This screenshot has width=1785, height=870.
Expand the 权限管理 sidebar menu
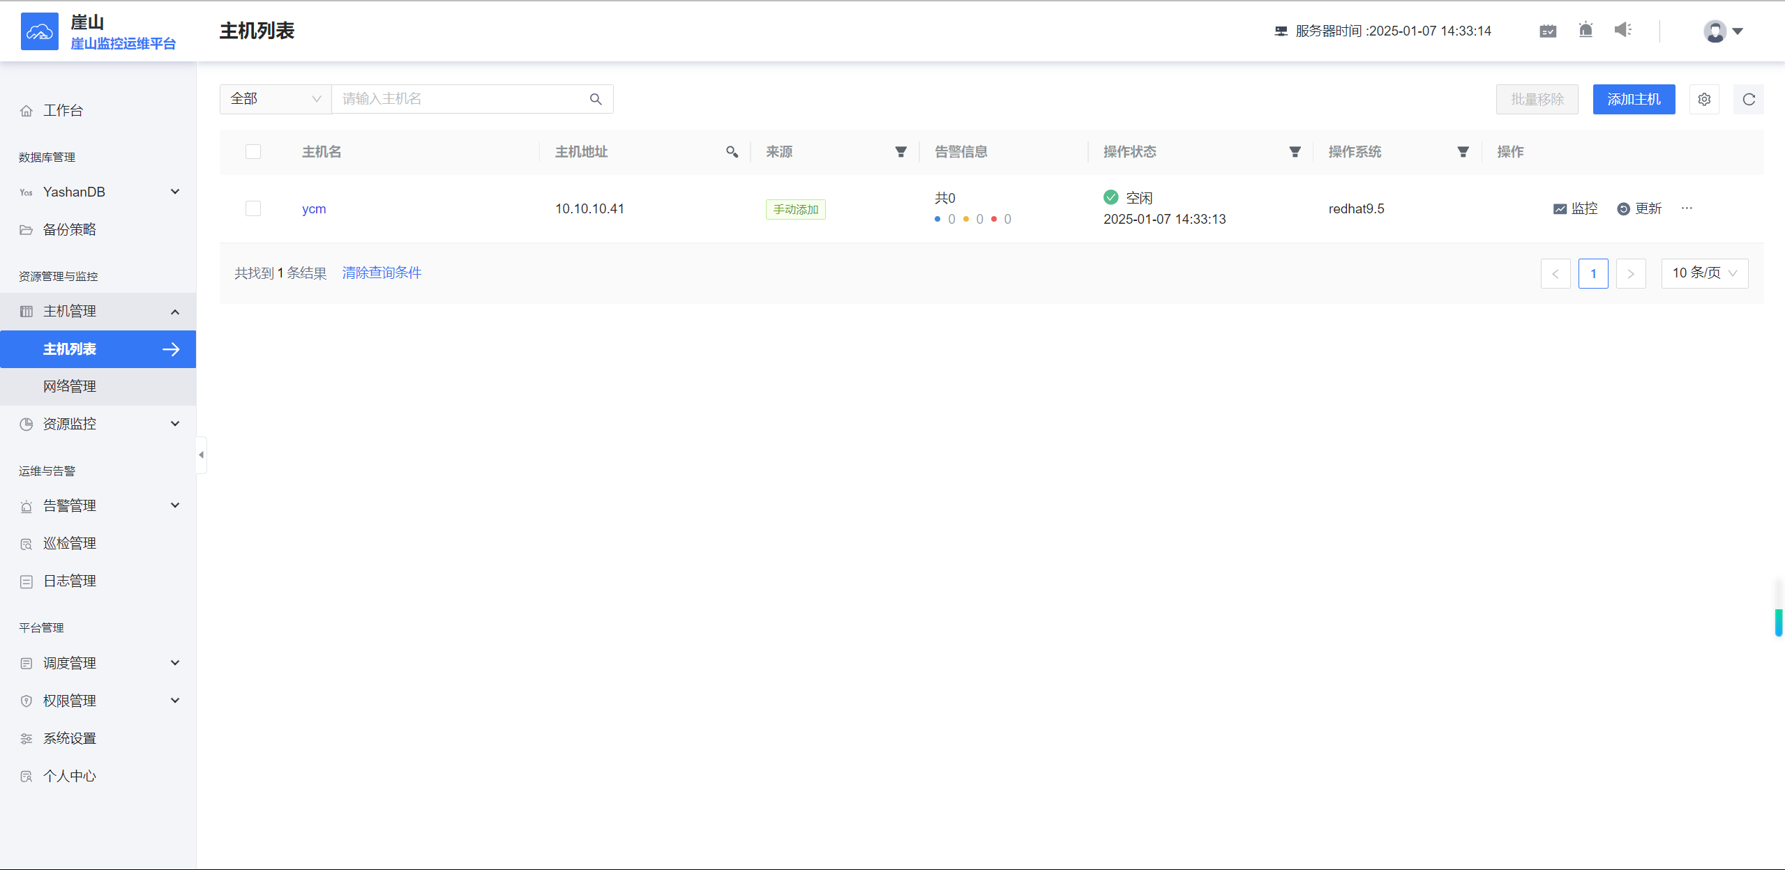coord(98,701)
